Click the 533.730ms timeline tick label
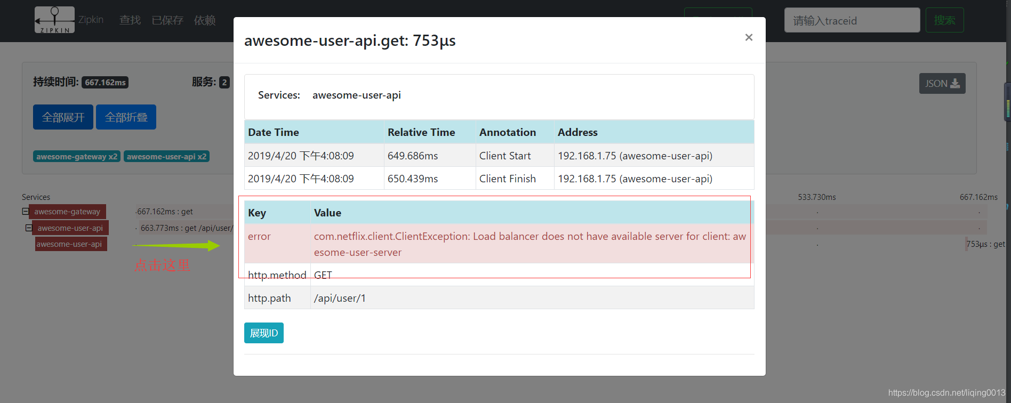 tap(817, 197)
